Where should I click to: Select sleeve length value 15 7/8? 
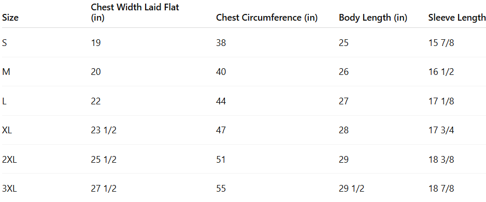441,43
